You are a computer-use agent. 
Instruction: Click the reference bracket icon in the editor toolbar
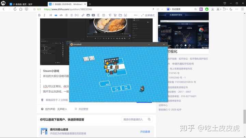(x=77, y=15)
